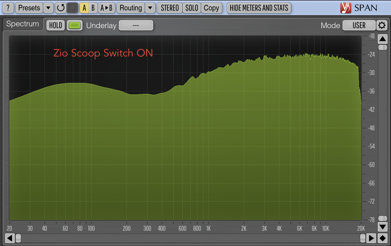Copy state A to B
The height and width of the screenshot is (246, 391).
click(106, 8)
